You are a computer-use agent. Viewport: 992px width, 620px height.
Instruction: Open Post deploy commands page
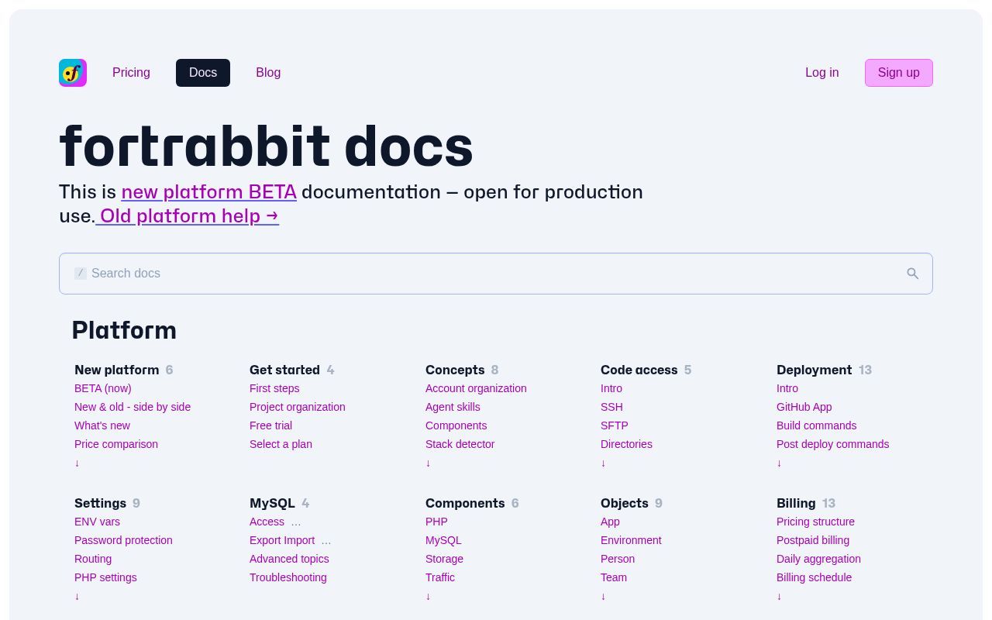click(x=833, y=444)
